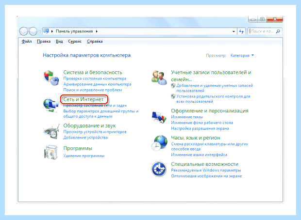Open the Правка menu
Viewport: 301px width, 220px height.
44,41
